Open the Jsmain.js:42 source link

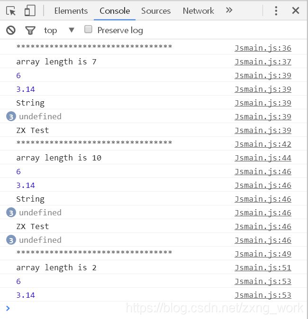[x=263, y=144]
